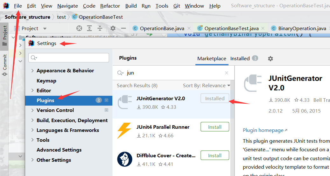This screenshot has height=176, width=330.
Task: Click project-level icon beside Plugins
Action: pos(107,100)
